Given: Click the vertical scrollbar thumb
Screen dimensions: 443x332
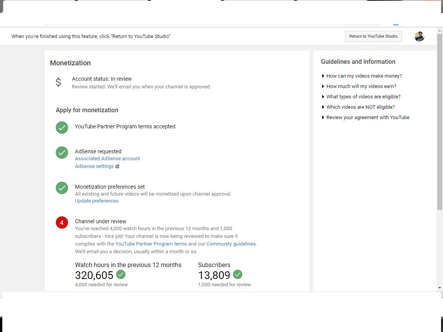Looking at the screenshot, I should [x=440, y=122].
